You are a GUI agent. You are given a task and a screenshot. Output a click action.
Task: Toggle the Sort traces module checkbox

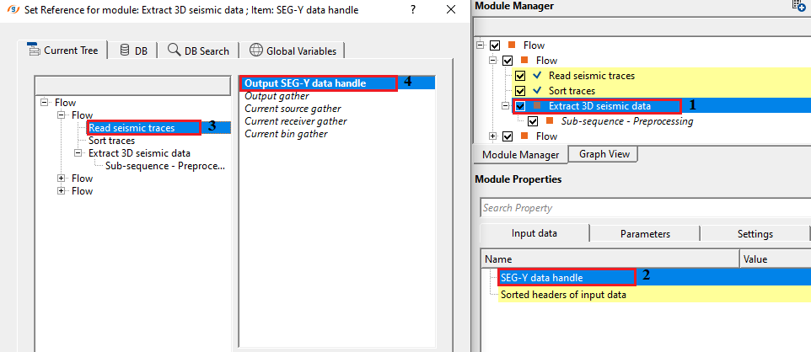(x=520, y=90)
